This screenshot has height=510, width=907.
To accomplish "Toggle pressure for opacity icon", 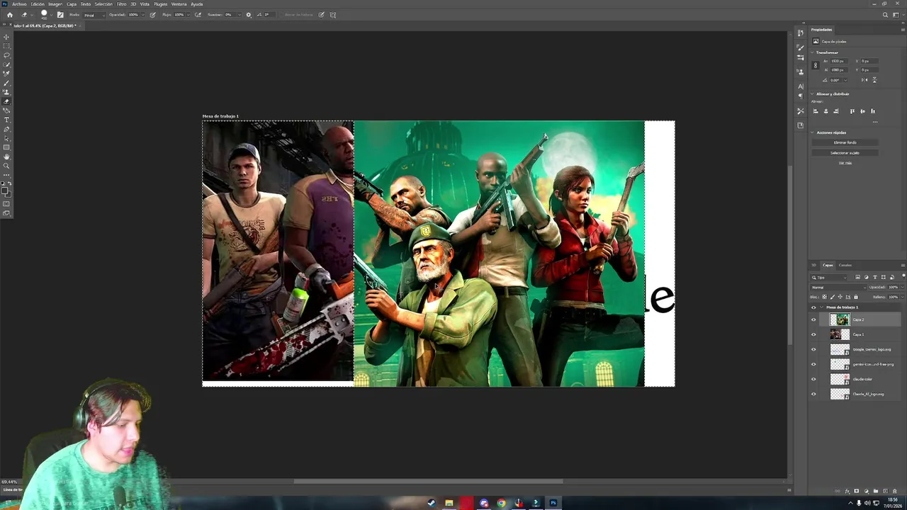I will coord(153,15).
